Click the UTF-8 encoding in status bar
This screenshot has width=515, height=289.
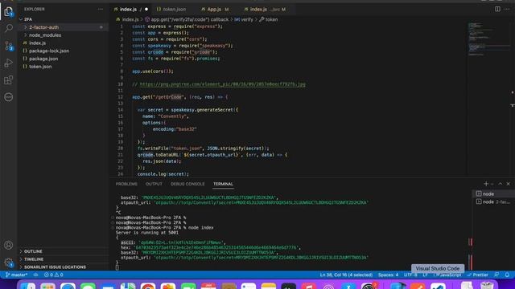coord(410,275)
